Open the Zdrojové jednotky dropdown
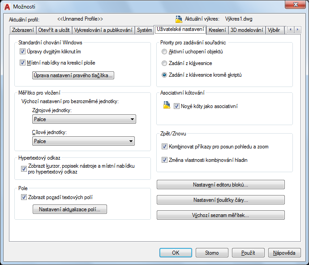 tap(84, 119)
